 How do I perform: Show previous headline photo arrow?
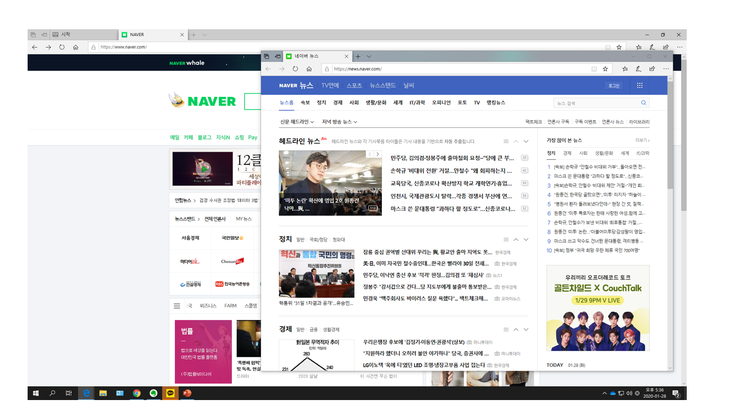click(370, 154)
